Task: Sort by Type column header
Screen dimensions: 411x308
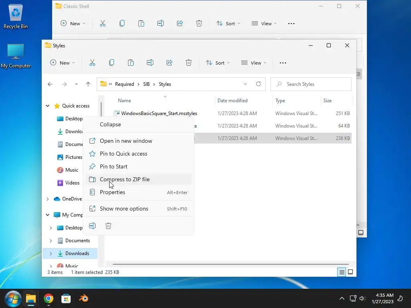Action: tap(280, 101)
